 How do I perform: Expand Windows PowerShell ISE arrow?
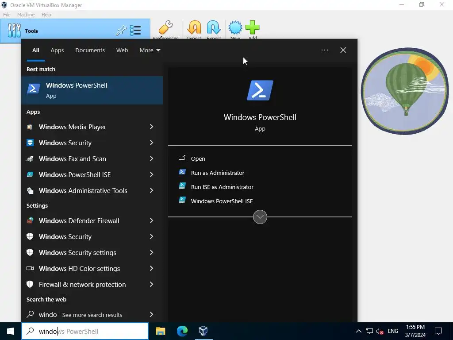tap(151, 174)
